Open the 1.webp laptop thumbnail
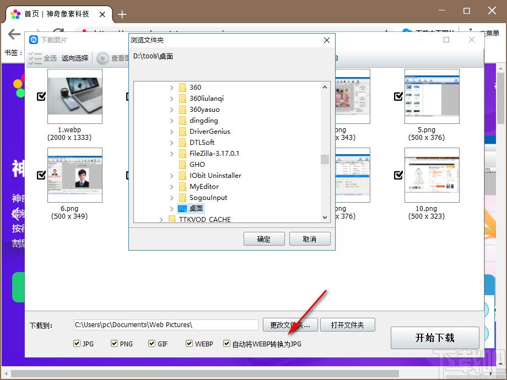Image resolution: width=507 pixels, height=380 pixels. pyautogui.click(x=75, y=96)
